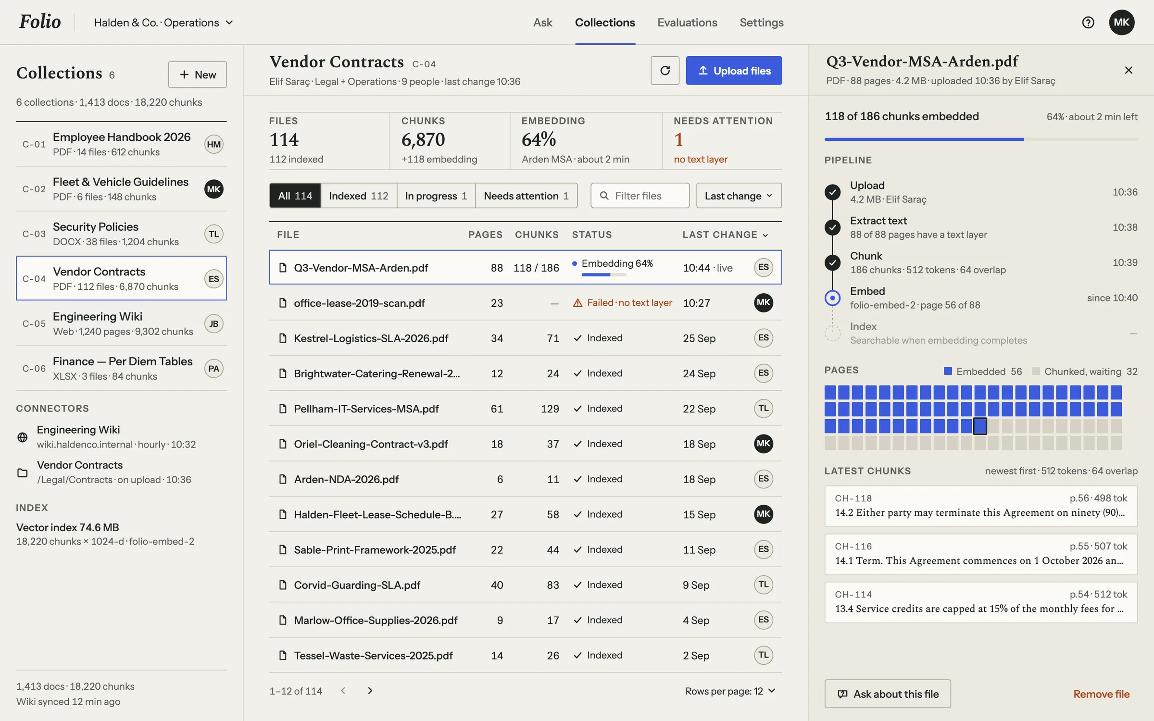1154x721 pixels.
Task: Open chunk card CH-118
Action: pyautogui.click(x=981, y=506)
